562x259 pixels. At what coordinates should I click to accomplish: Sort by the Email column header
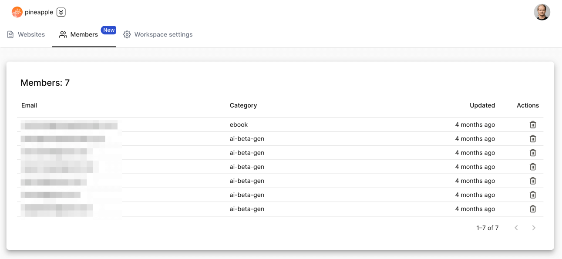pos(29,105)
